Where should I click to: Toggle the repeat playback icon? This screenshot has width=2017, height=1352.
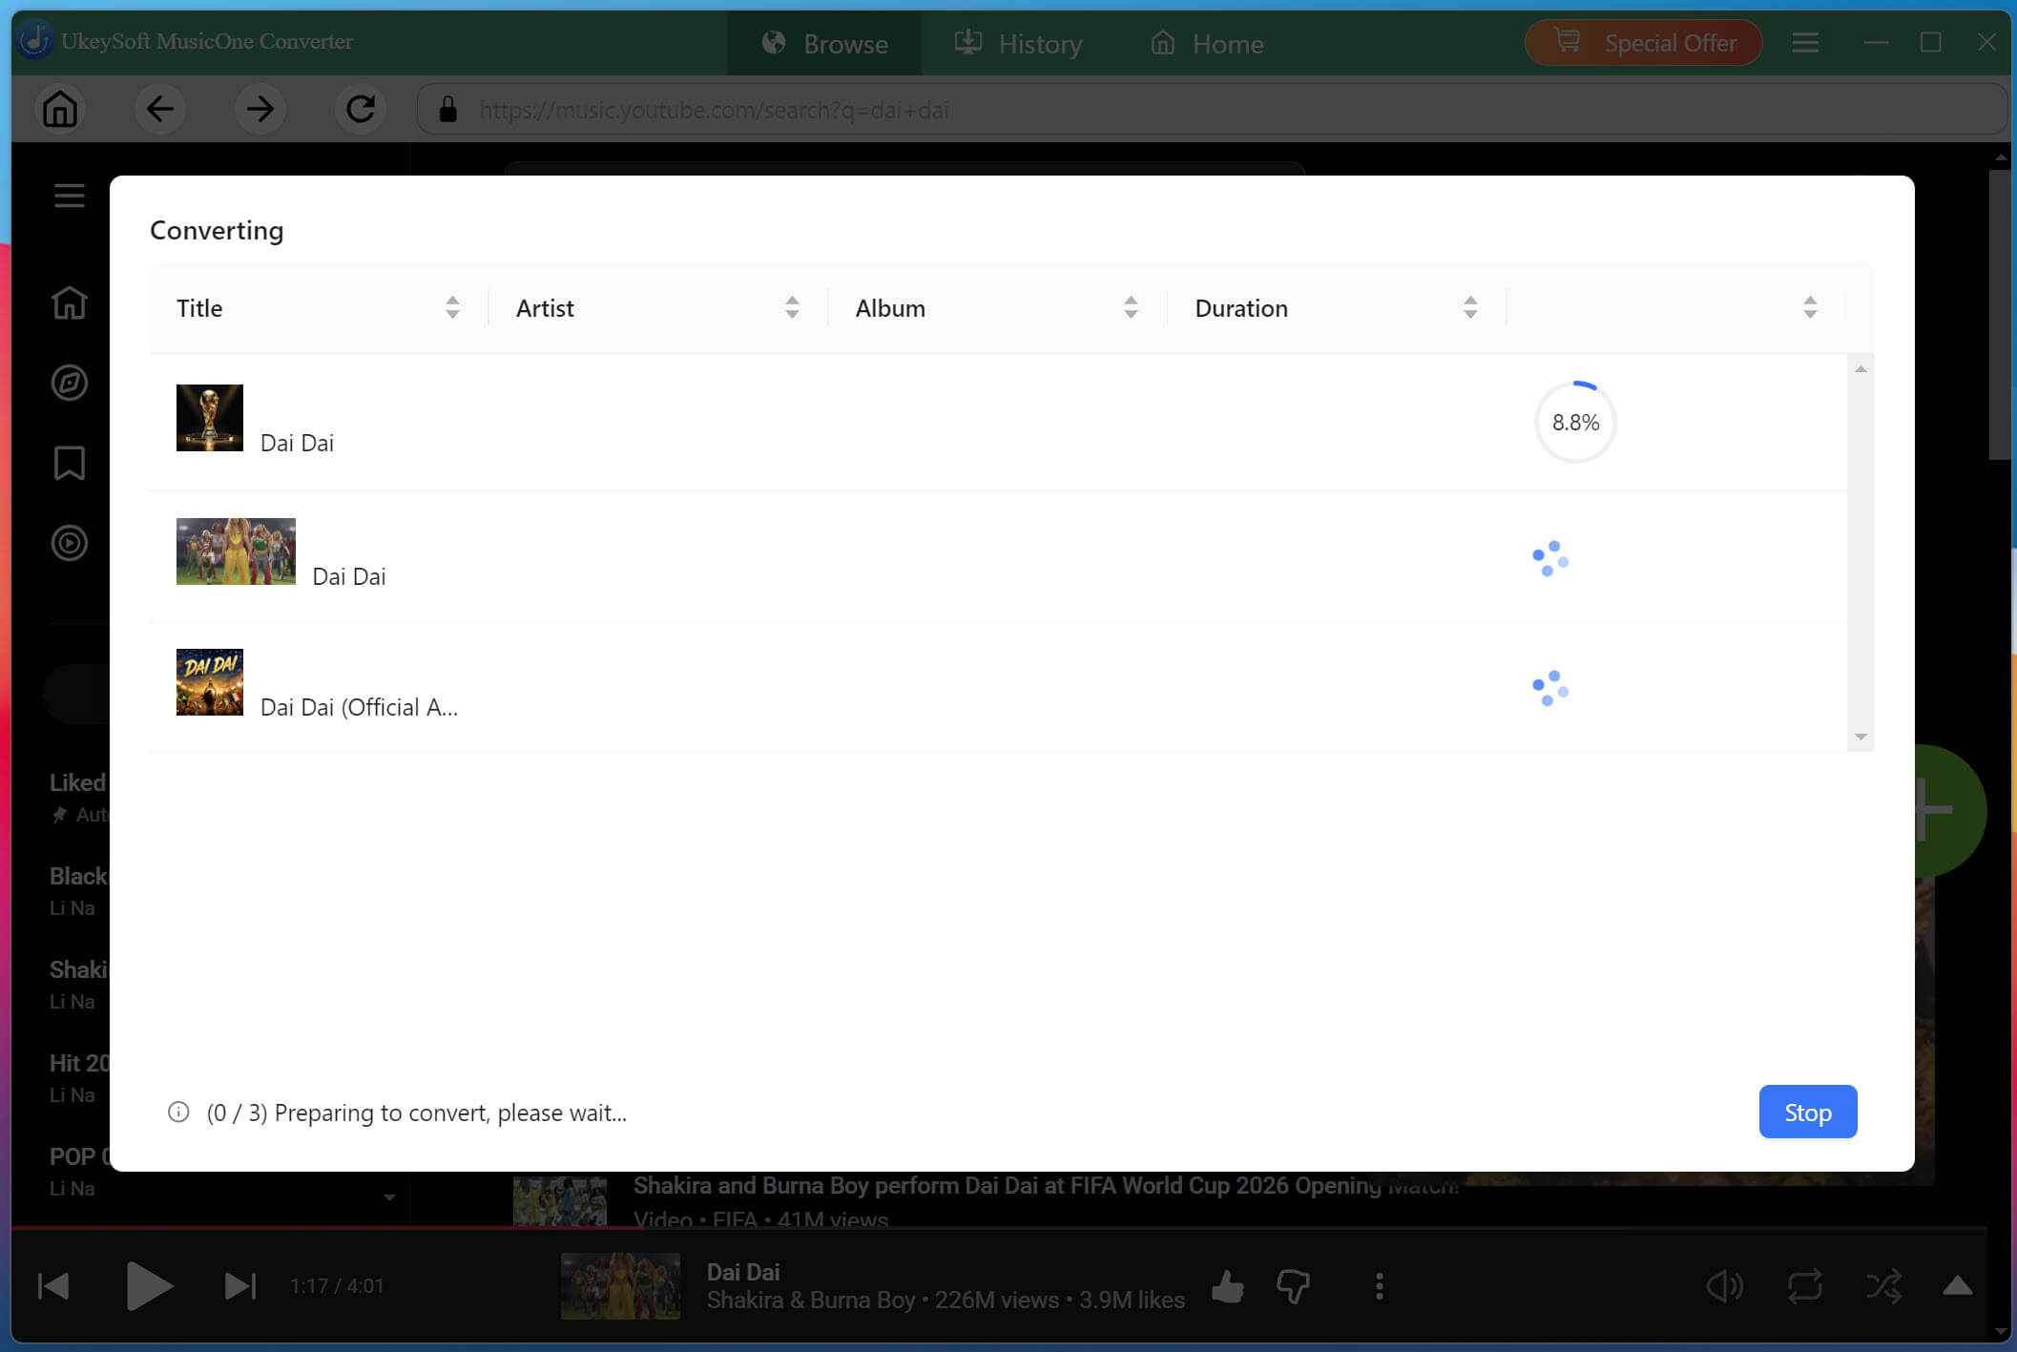(x=1805, y=1286)
